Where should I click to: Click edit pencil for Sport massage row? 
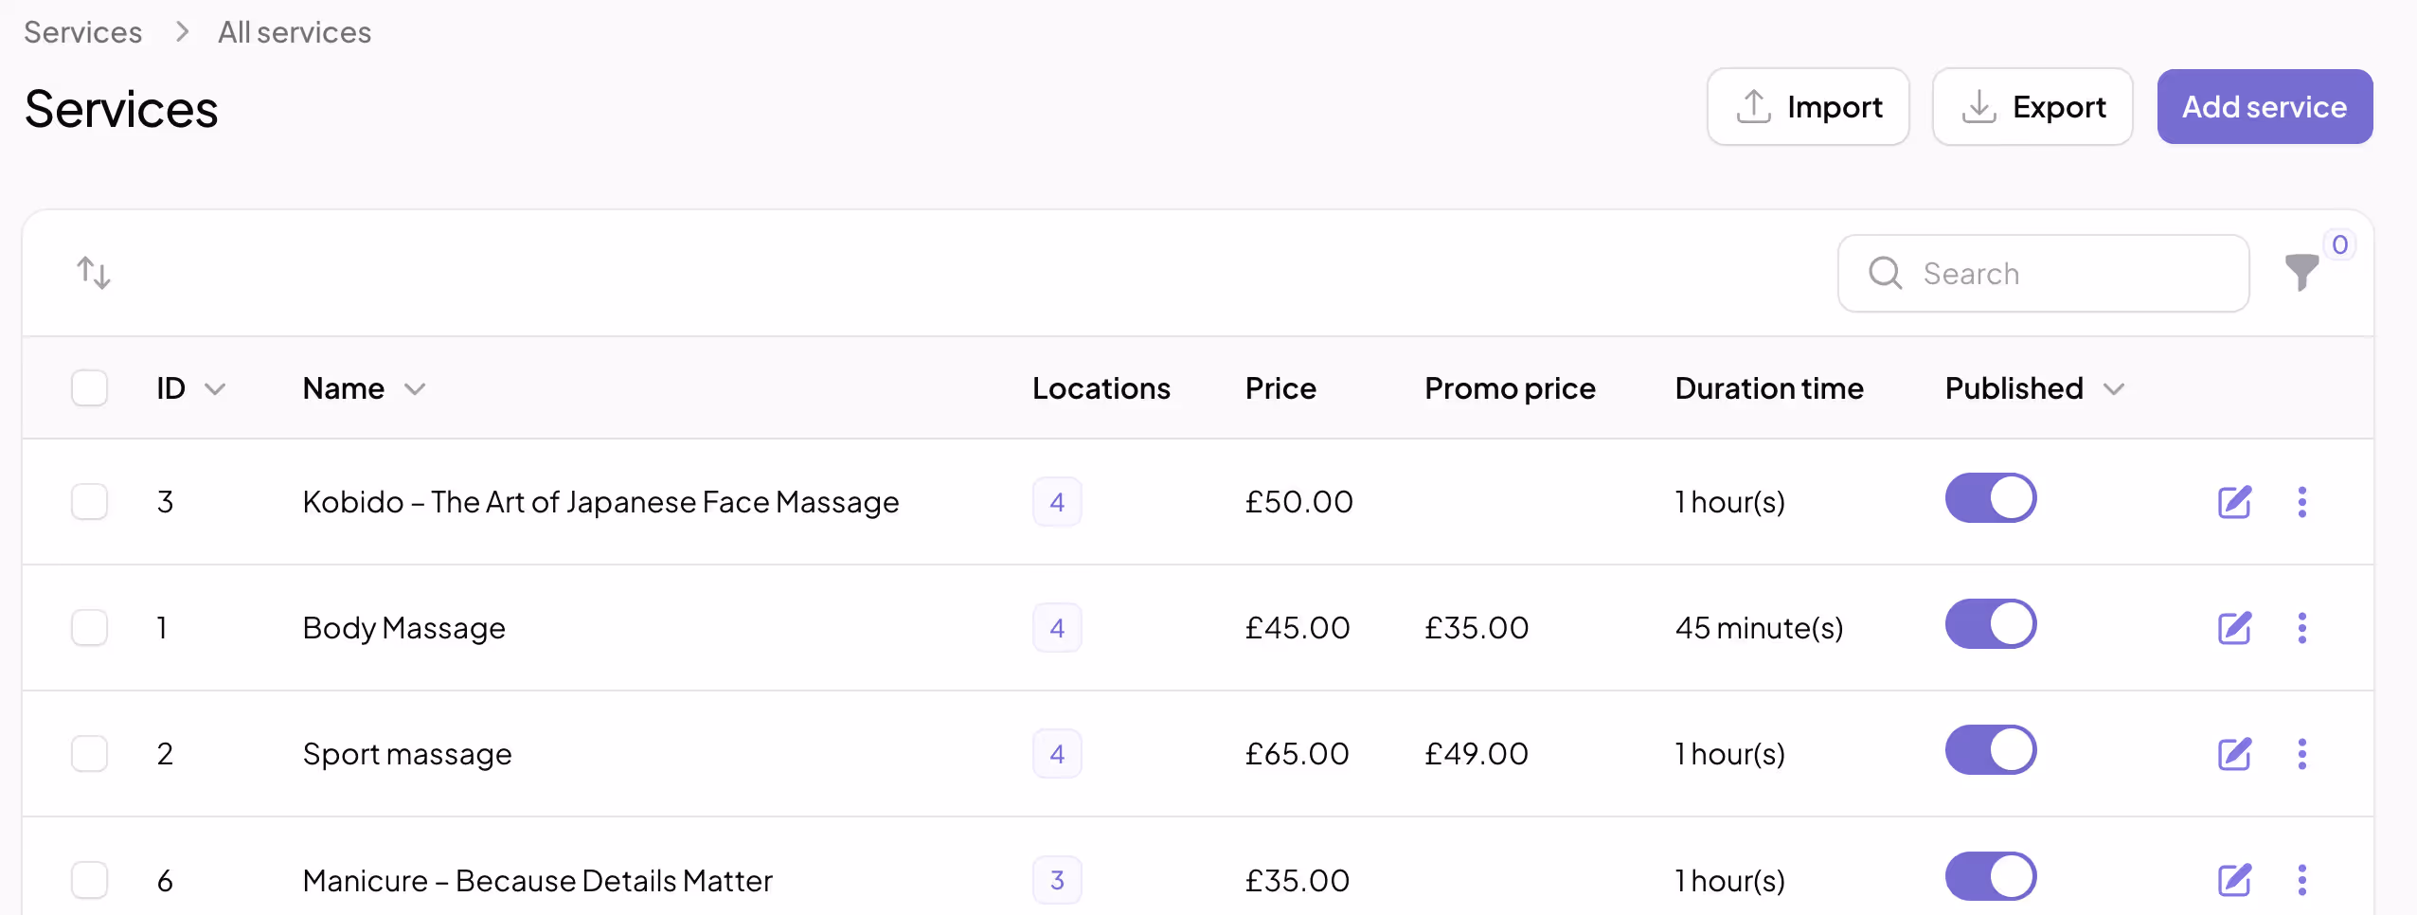(x=2234, y=754)
